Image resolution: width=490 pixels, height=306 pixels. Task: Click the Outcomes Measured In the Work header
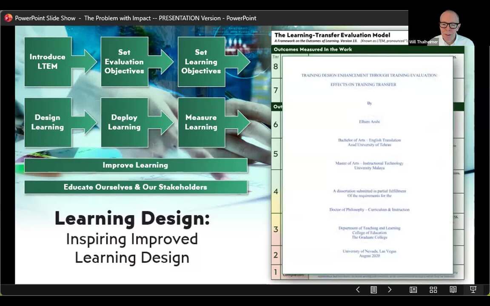pyautogui.click(x=313, y=49)
